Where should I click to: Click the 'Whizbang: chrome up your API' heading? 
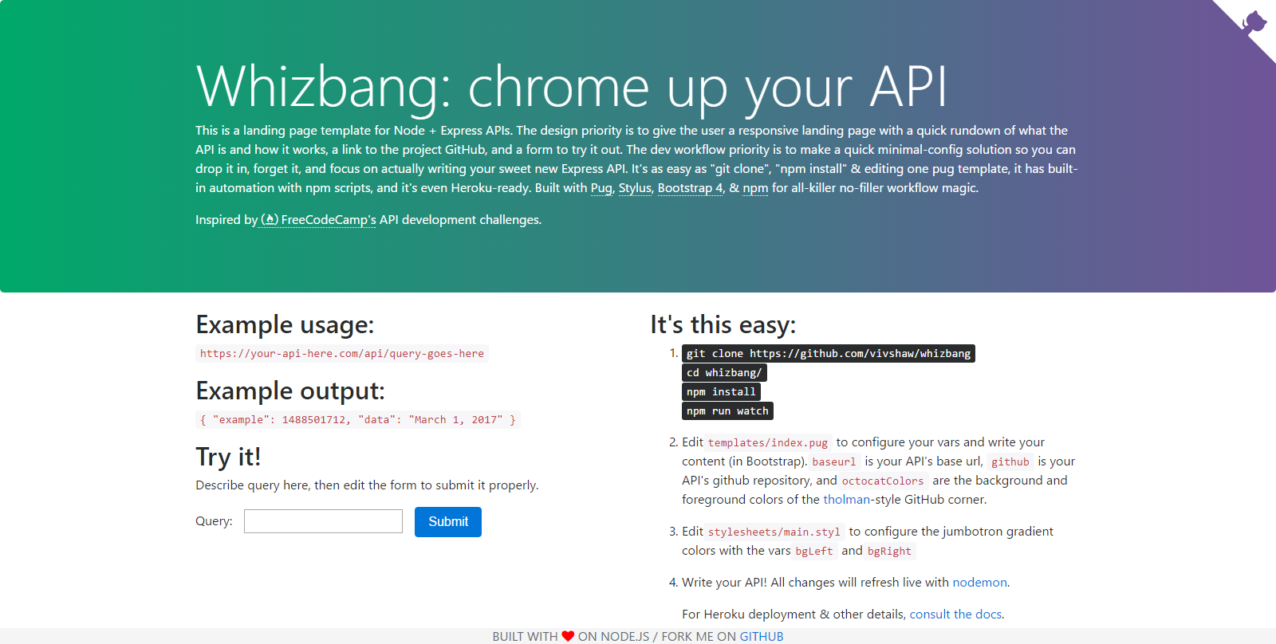[x=572, y=87]
